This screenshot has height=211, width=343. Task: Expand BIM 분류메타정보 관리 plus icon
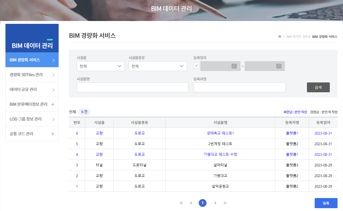point(53,104)
